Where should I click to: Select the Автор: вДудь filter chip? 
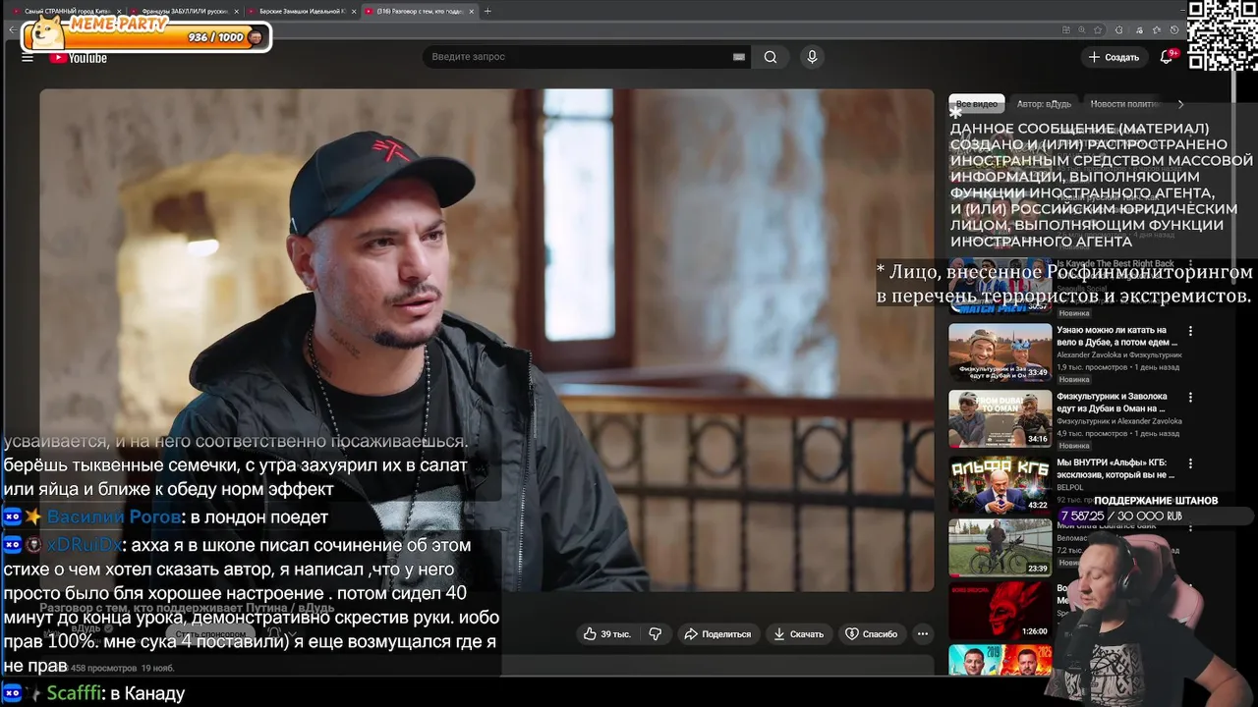coord(1044,104)
